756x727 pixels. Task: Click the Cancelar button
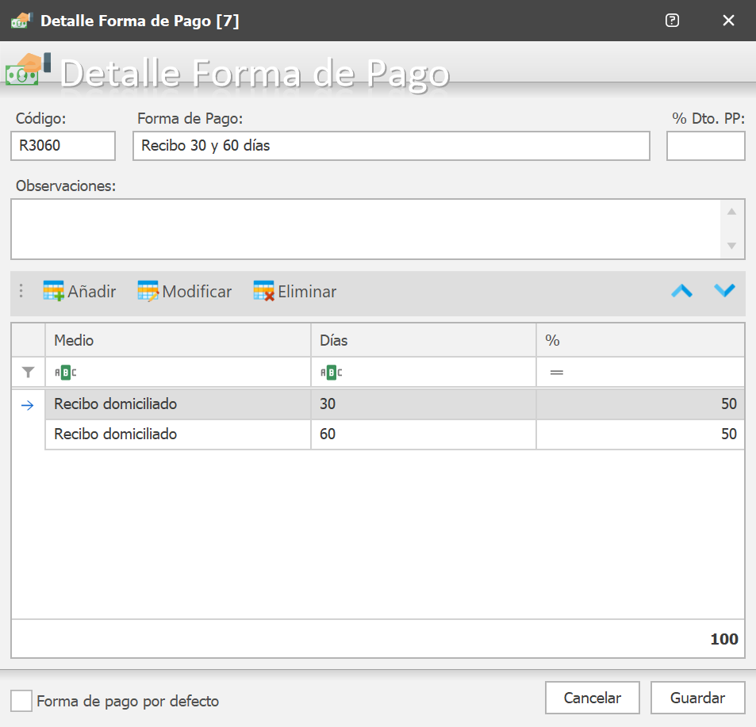pos(593,698)
